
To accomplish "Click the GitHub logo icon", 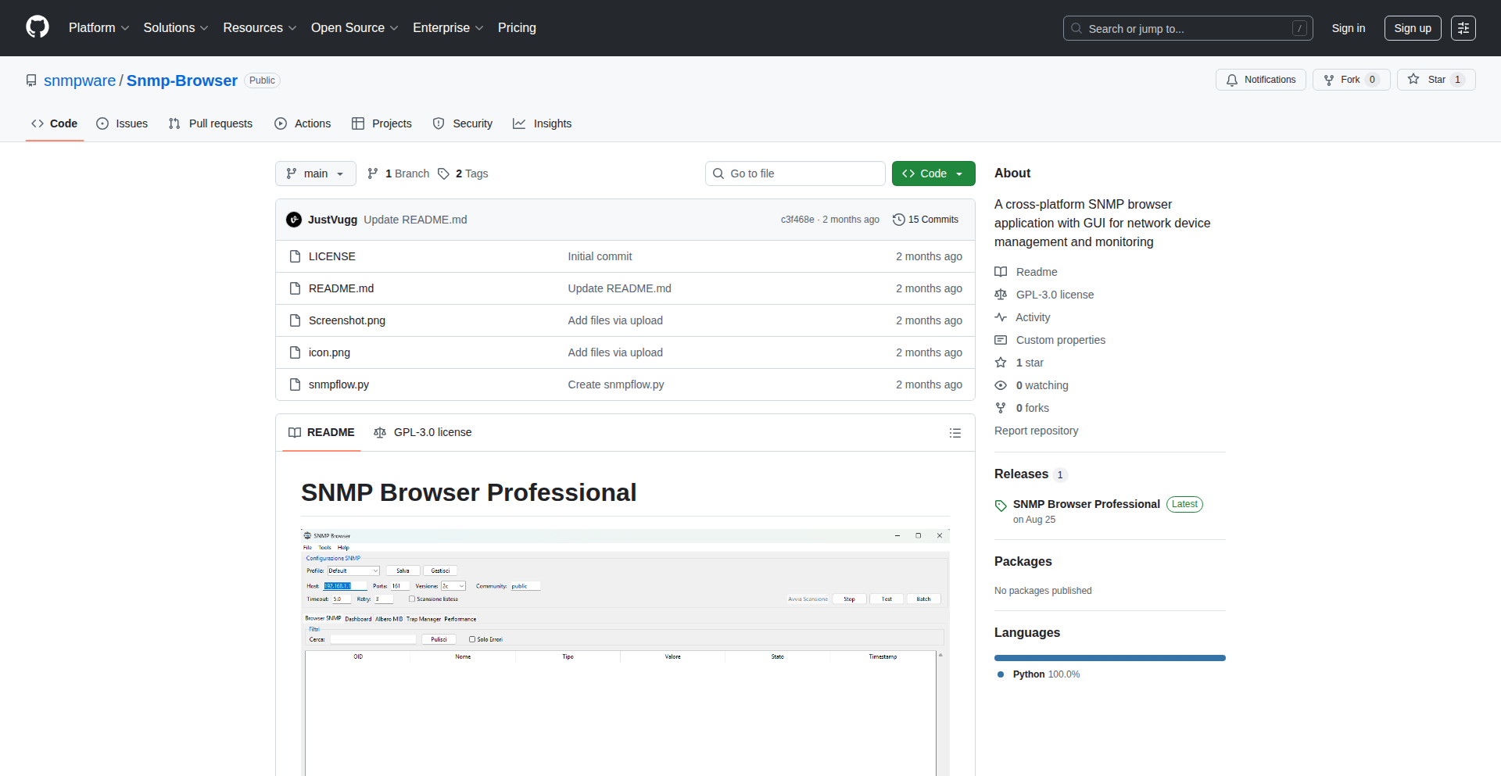I will 38,27.
